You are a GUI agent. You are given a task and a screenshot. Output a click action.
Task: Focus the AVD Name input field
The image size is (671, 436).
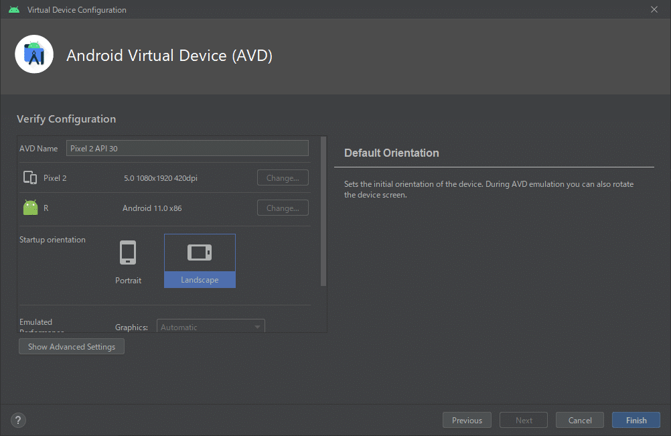(188, 148)
